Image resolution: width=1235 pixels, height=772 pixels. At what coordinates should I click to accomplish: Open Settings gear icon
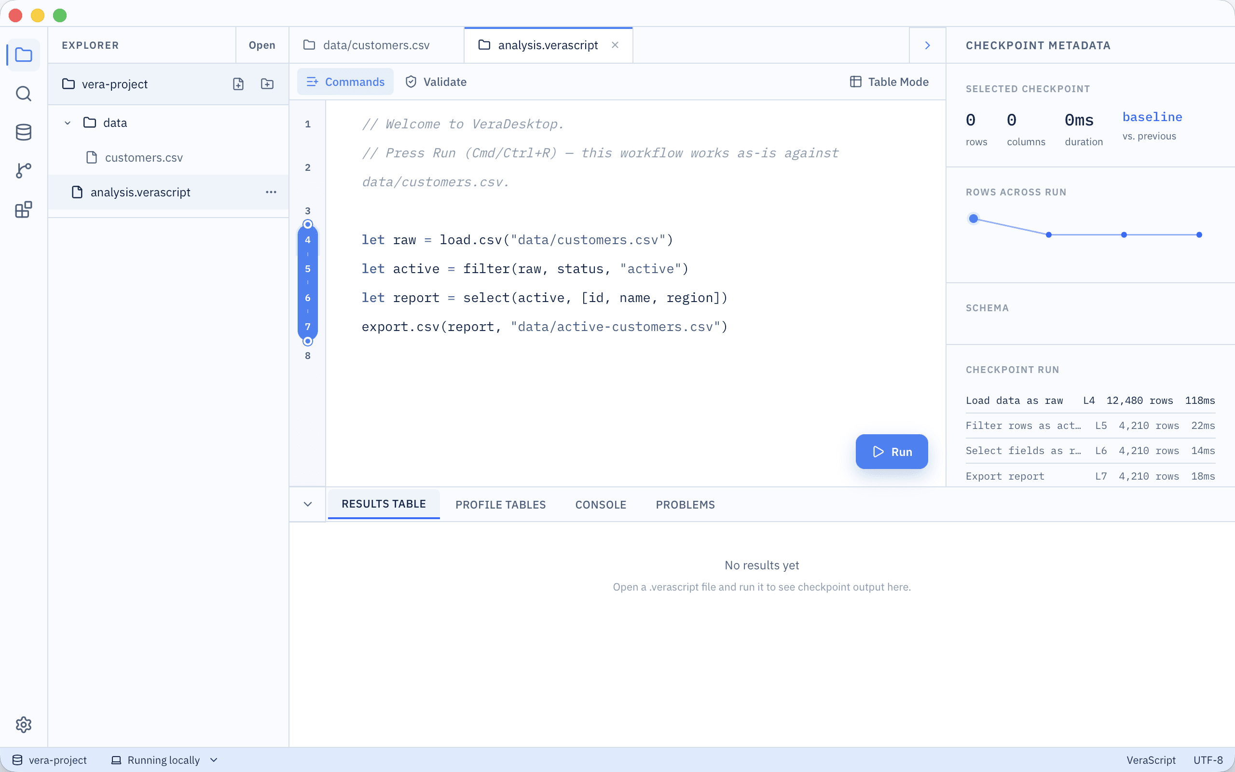[x=24, y=725]
